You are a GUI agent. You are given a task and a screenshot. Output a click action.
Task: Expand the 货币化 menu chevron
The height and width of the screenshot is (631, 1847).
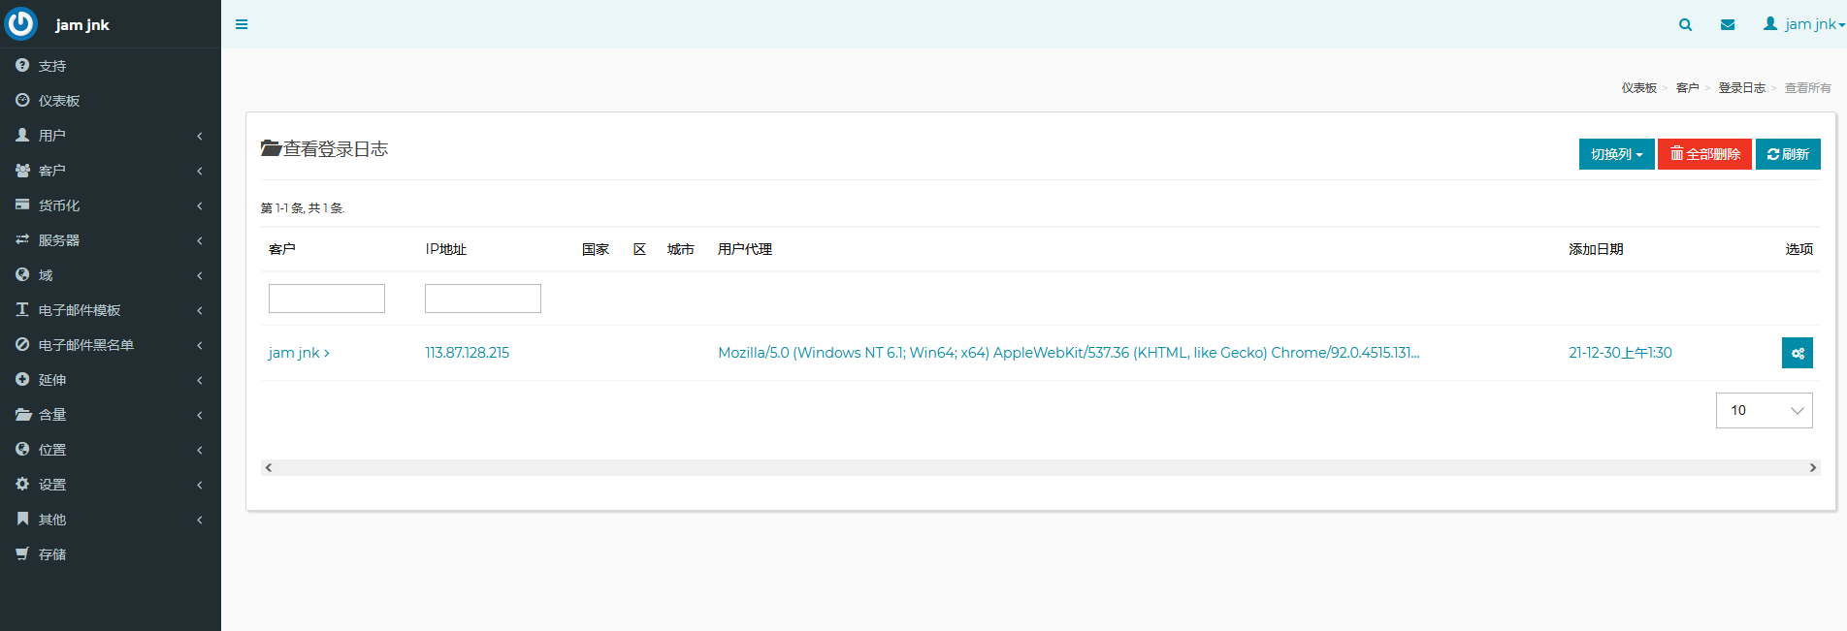(200, 205)
